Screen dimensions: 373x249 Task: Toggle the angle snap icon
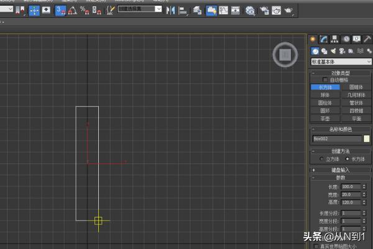73,11
